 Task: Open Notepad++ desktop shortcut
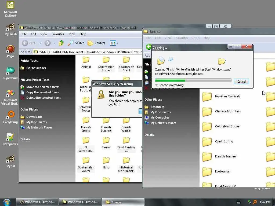point(10,139)
